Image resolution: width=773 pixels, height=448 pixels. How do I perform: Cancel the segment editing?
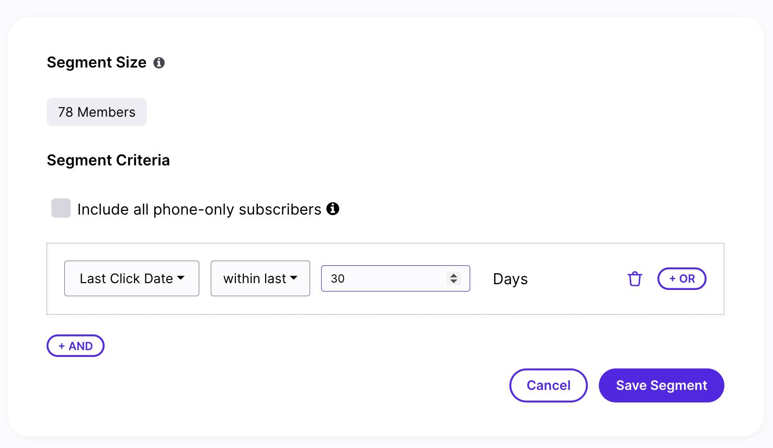click(549, 386)
